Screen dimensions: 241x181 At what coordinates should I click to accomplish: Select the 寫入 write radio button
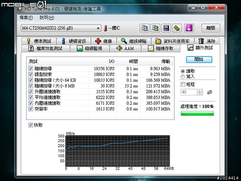point(183,77)
